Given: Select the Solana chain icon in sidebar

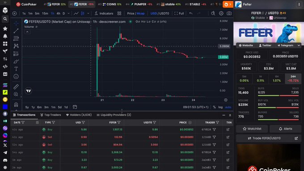Looking at the screenshot, I should pyautogui.click(x=5, y=85).
